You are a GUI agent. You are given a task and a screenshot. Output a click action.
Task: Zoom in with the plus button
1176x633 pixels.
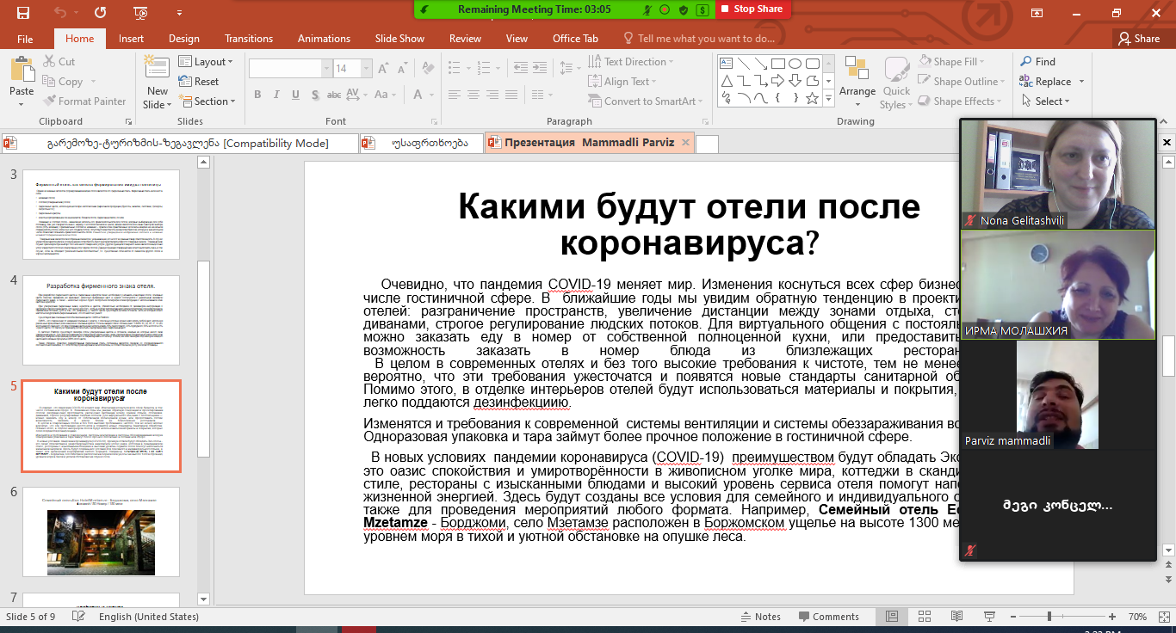(1112, 617)
